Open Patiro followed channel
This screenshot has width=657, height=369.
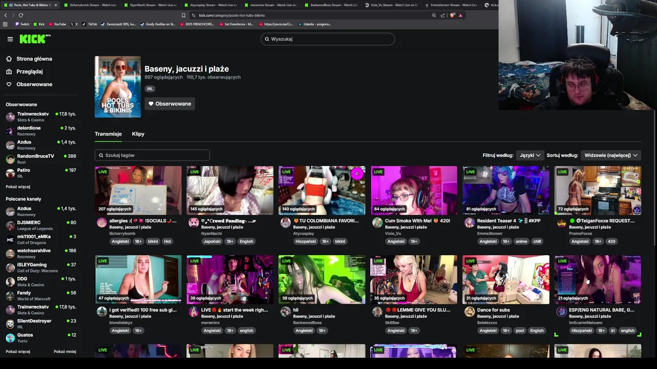click(41, 173)
